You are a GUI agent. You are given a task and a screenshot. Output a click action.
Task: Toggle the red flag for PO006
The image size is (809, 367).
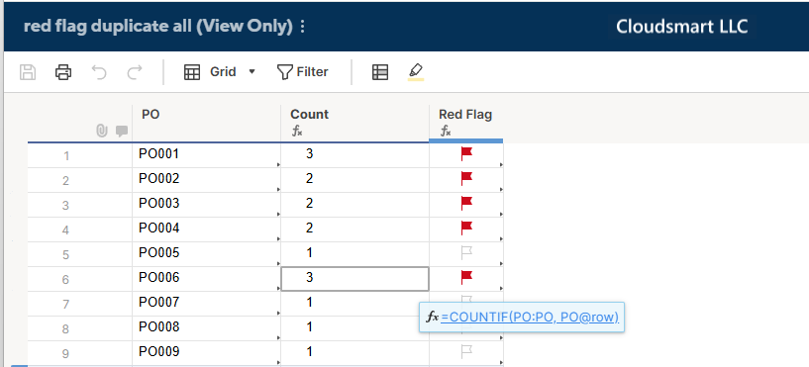coord(467,277)
